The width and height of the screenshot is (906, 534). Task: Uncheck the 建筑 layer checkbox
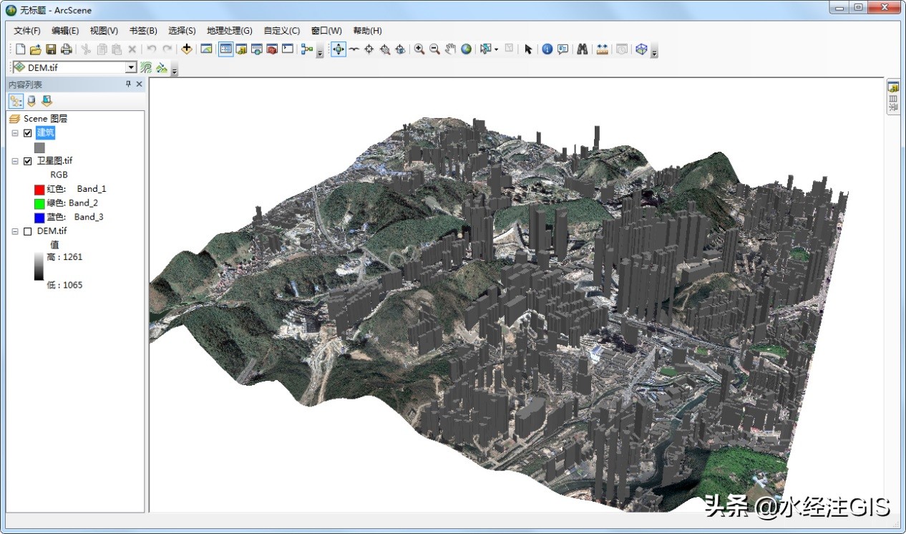click(28, 133)
